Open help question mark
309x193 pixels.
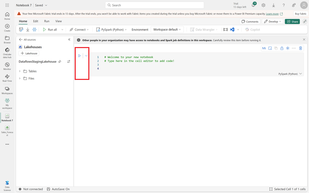[284, 5]
